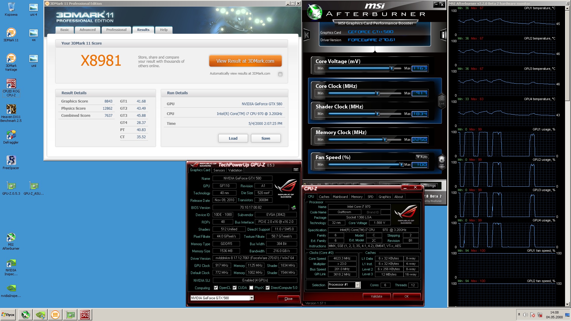
Task: Open the Graphics tab in CPU-Z
Action: [385, 197]
